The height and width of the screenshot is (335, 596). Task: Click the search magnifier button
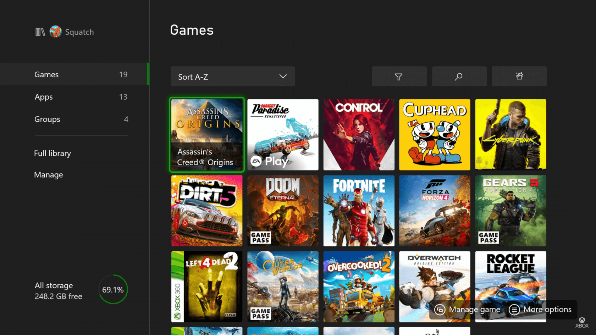coord(459,76)
